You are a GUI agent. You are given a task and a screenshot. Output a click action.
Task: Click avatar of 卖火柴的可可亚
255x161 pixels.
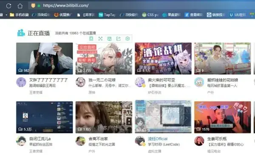(x=140, y=82)
